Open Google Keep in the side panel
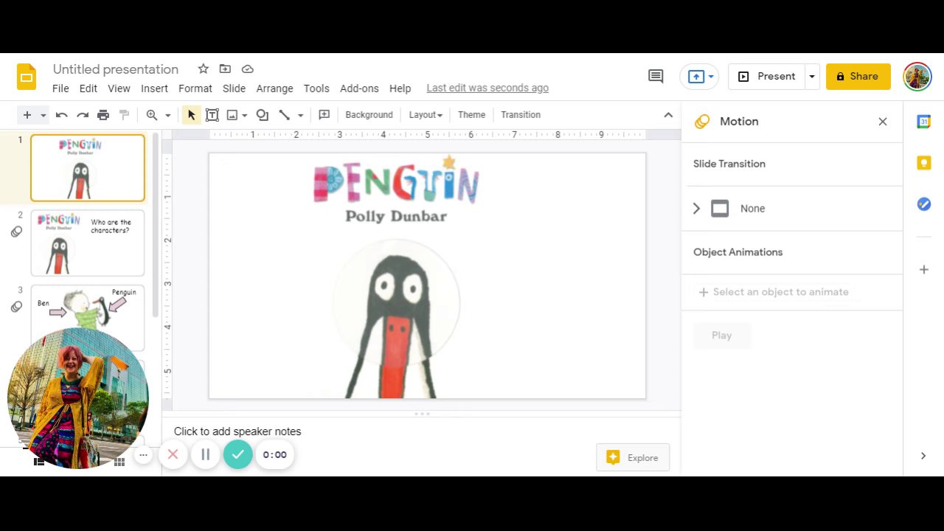 923,163
